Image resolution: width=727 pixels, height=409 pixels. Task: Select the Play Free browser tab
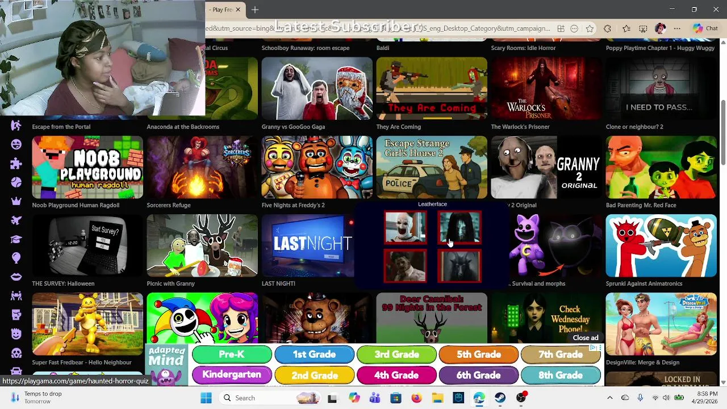(224, 10)
